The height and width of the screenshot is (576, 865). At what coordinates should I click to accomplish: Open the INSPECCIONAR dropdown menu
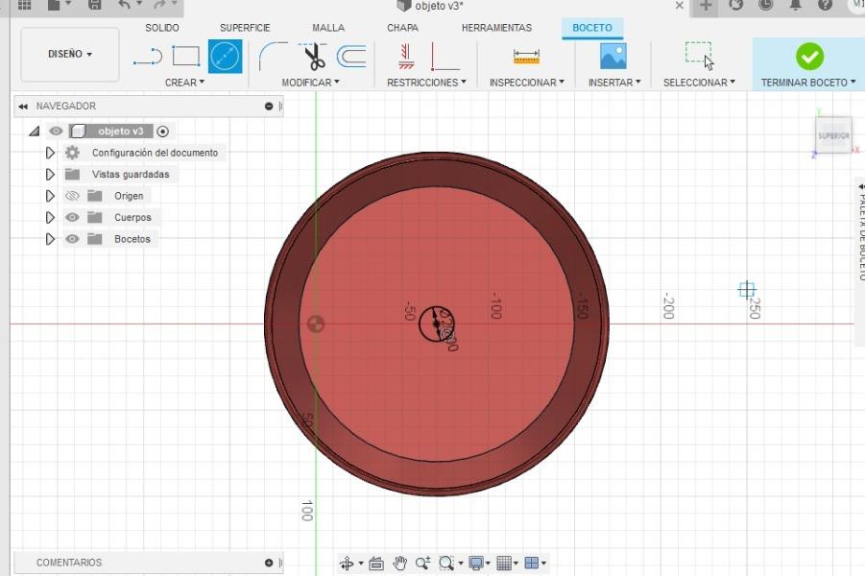click(x=527, y=83)
